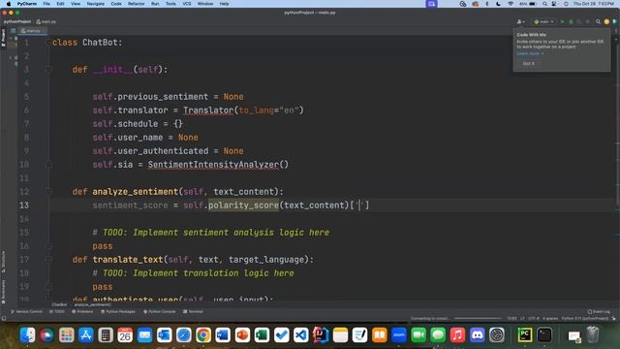Change the UTF-8 file encoding in status bar
The image size is (620, 349).
tap(534, 318)
